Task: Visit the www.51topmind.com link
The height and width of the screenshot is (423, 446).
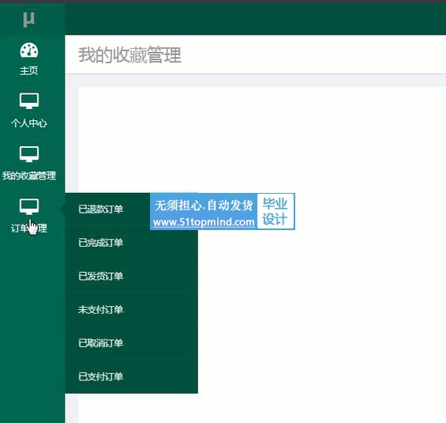Action: click(x=204, y=222)
